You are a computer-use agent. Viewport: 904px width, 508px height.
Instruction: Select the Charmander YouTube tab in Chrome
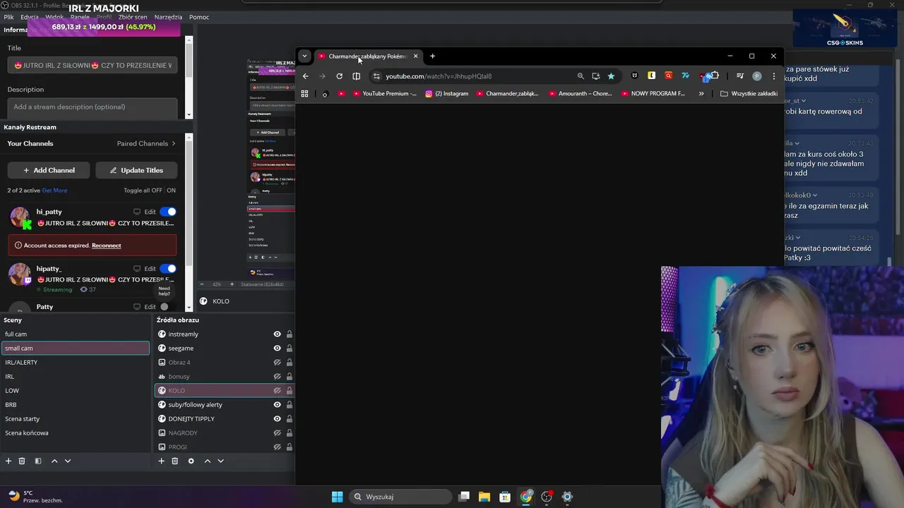[367, 56]
